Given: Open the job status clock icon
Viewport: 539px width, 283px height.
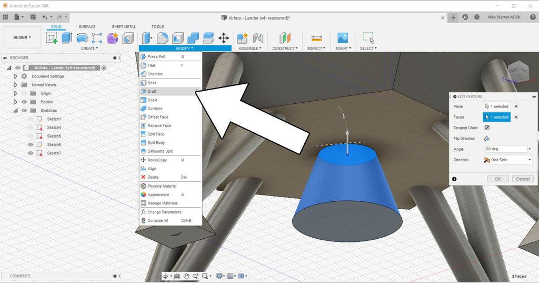Looking at the screenshot, I should coord(477,17).
